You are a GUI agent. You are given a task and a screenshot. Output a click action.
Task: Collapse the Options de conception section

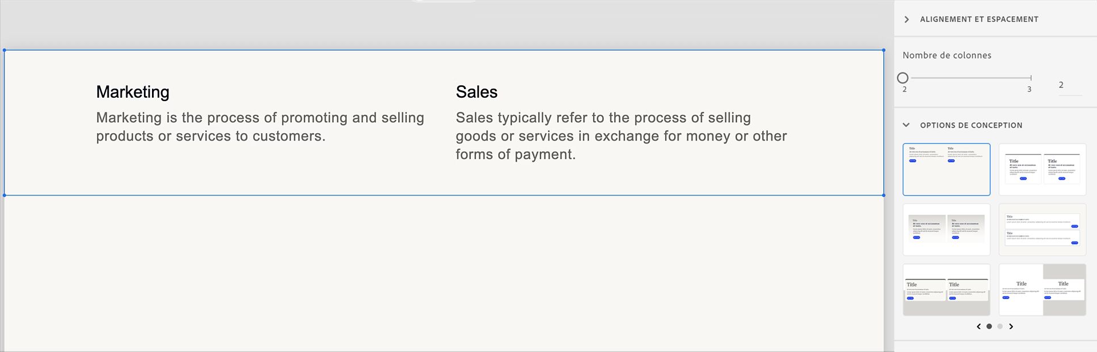(x=906, y=125)
